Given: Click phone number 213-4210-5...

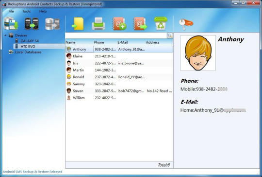Looking at the screenshot, I should click(105, 56).
